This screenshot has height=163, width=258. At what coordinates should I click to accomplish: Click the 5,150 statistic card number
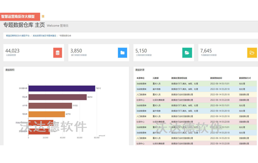(141, 51)
